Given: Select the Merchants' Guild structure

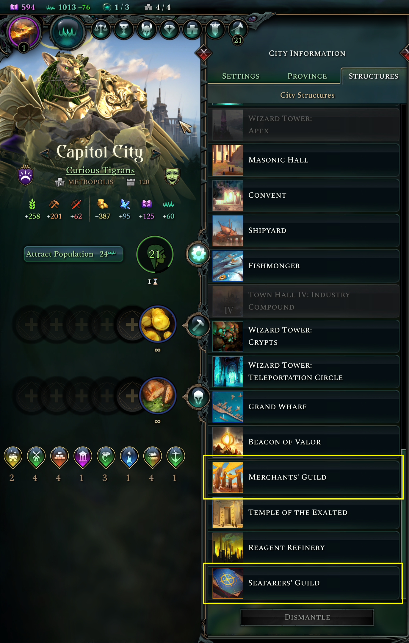Looking at the screenshot, I should pos(303,477).
